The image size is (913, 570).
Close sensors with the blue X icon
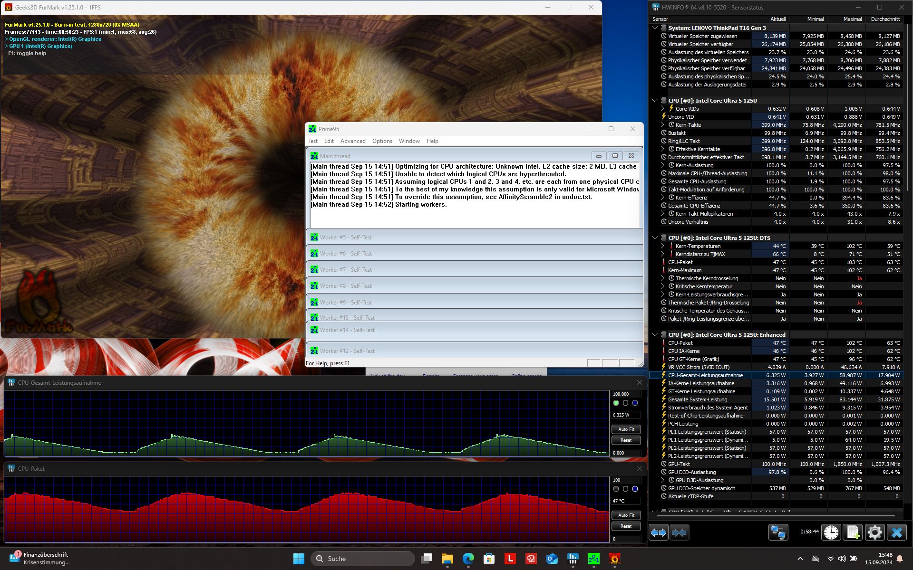click(897, 532)
